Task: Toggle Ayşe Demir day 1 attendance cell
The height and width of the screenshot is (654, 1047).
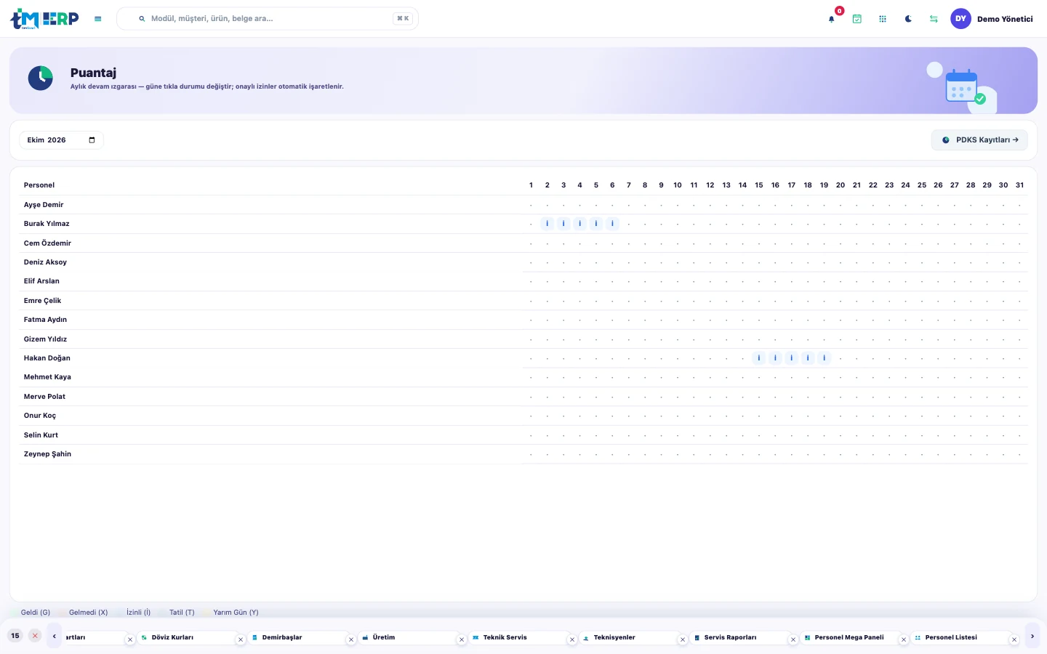Action: (531, 205)
